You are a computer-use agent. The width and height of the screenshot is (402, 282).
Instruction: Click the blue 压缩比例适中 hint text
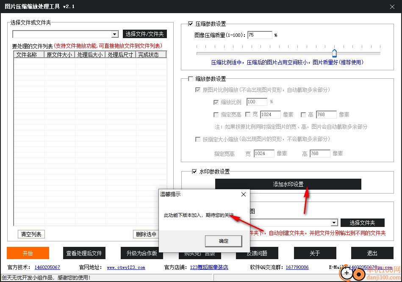point(287,62)
